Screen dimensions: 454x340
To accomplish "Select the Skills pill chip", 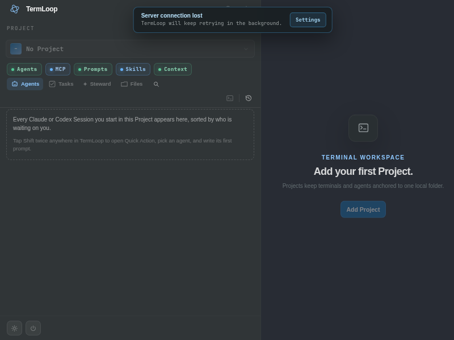I will click(x=133, y=69).
